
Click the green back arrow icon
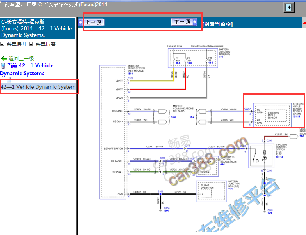click(4, 58)
